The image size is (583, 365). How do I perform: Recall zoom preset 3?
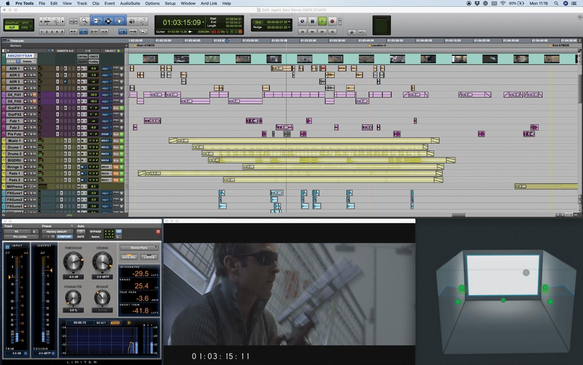point(52,32)
